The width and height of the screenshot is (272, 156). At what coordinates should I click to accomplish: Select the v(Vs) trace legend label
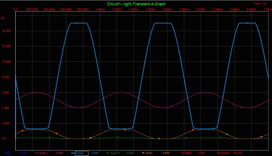click(149, 153)
